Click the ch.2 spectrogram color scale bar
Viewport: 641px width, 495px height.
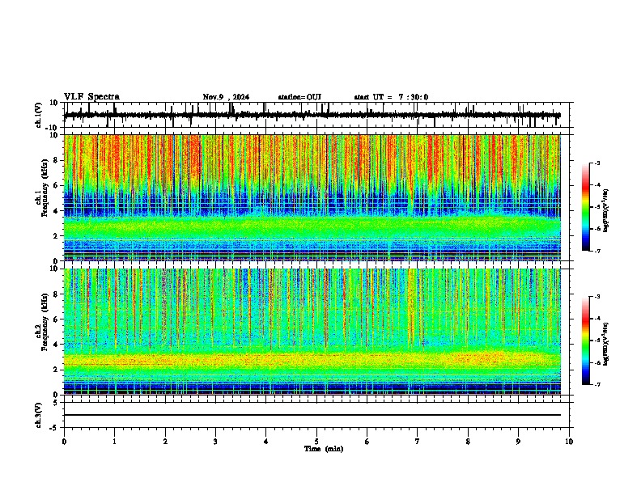(x=586, y=341)
